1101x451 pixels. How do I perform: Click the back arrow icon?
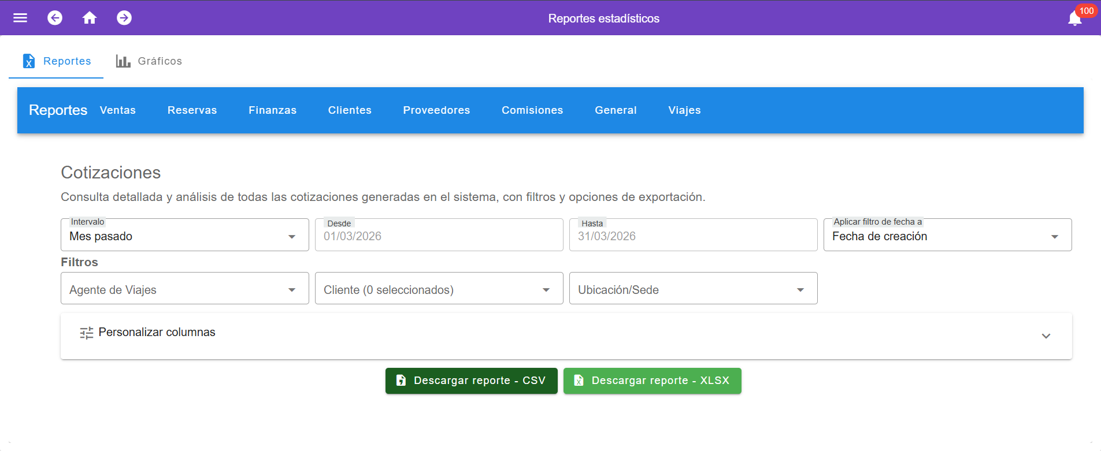point(55,18)
